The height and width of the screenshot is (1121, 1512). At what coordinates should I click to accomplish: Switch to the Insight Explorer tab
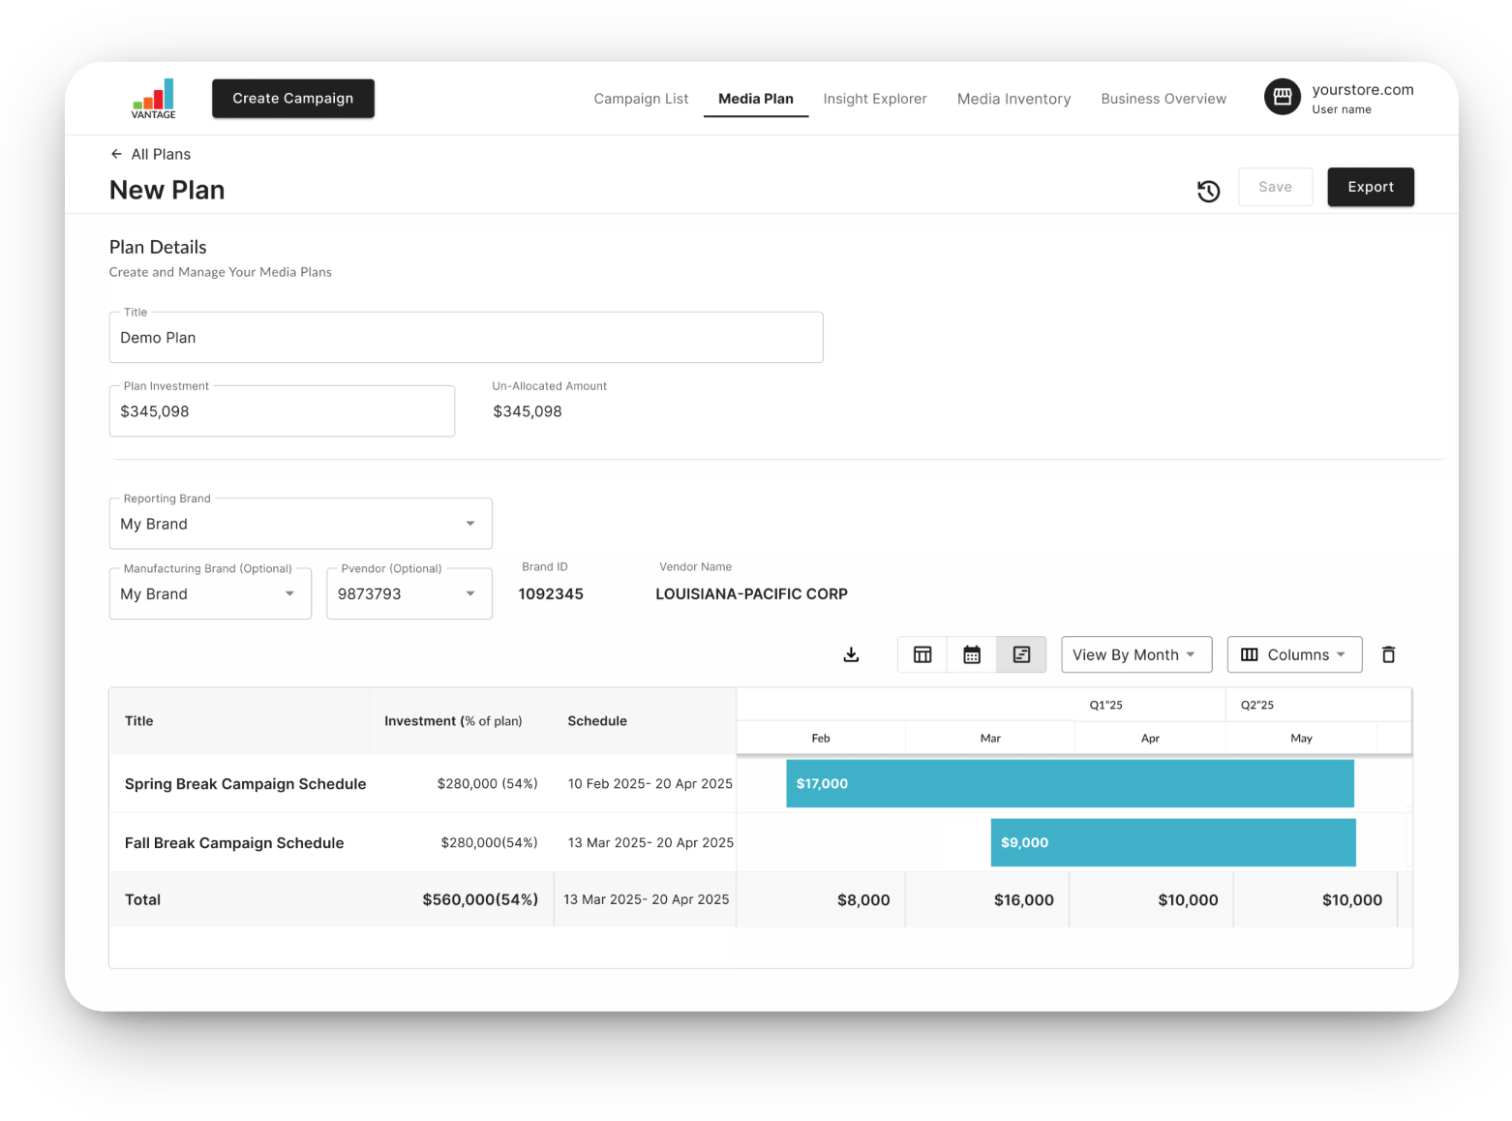[x=875, y=99]
